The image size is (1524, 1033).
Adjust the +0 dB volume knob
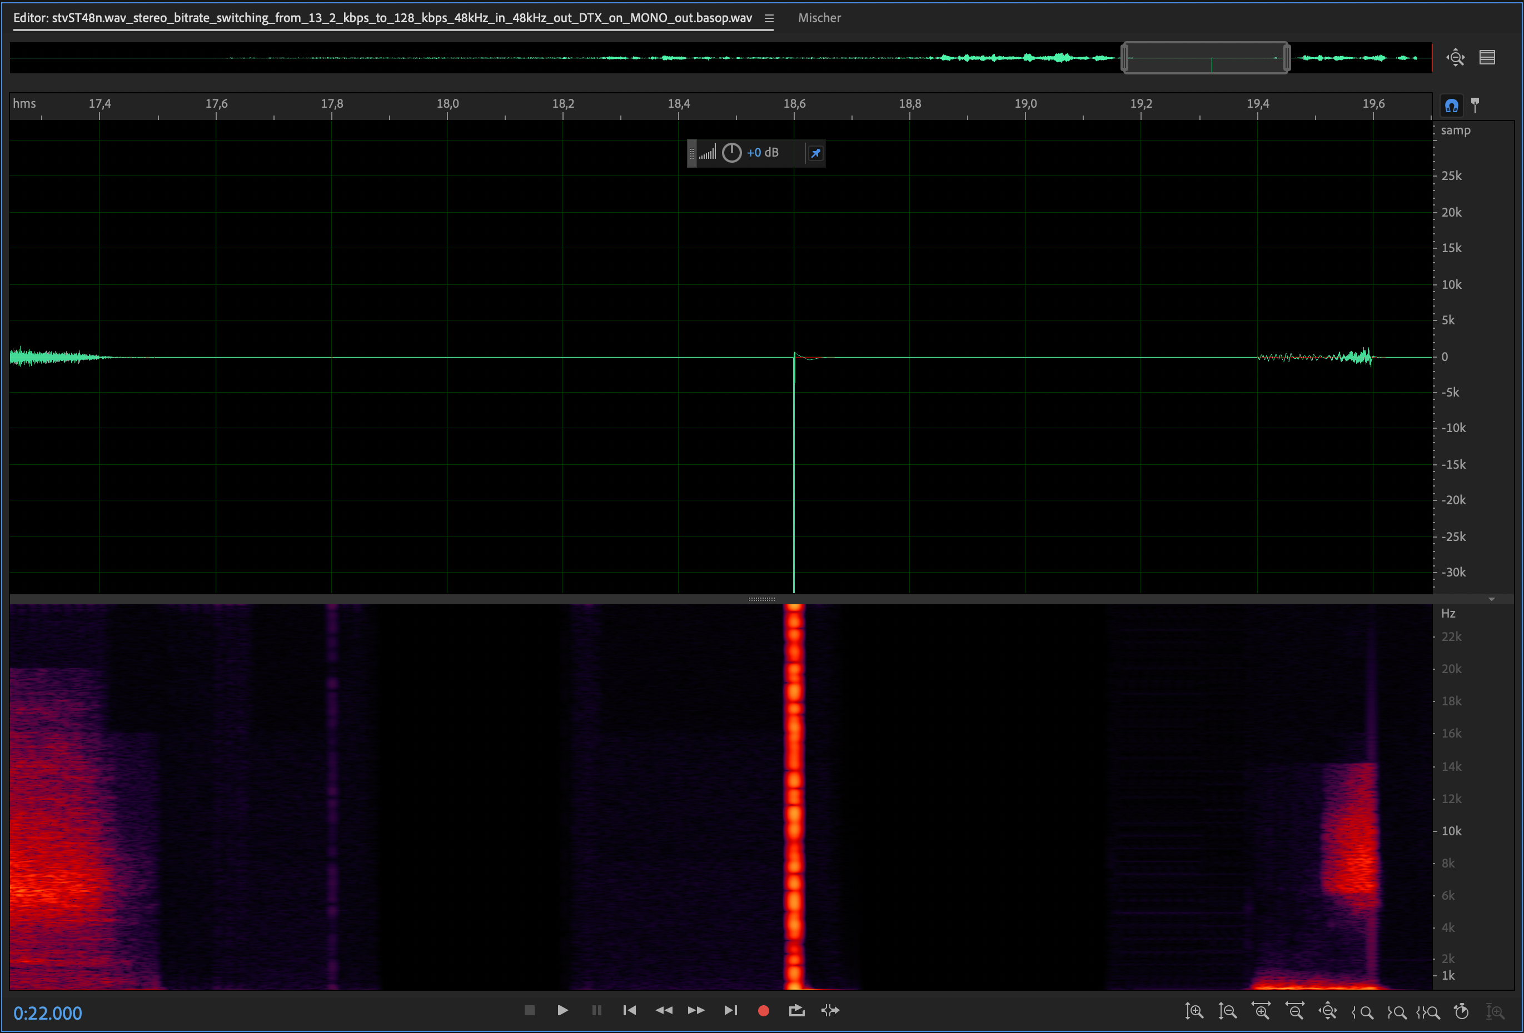(731, 153)
